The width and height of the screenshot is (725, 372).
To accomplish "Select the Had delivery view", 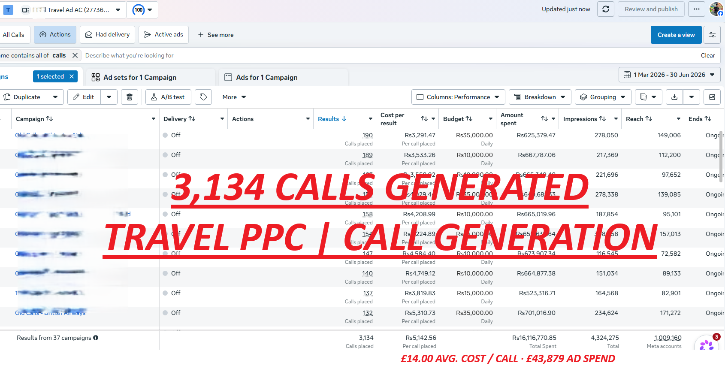I will pyautogui.click(x=108, y=35).
